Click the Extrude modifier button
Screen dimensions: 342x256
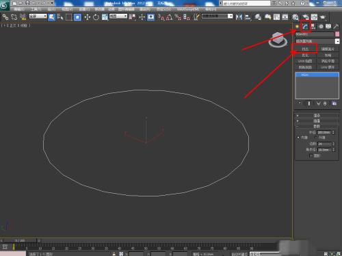pyautogui.click(x=305, y=49)
